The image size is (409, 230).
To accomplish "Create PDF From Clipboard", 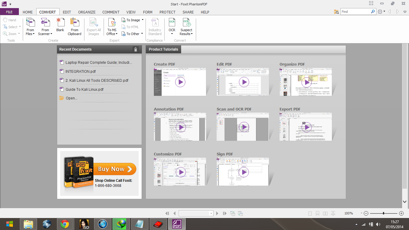I will click(75, 27).
